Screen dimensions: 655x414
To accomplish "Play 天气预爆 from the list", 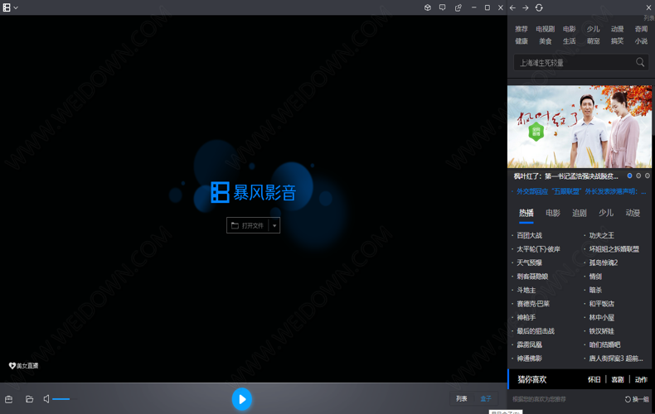I will (x=529, y=262).
